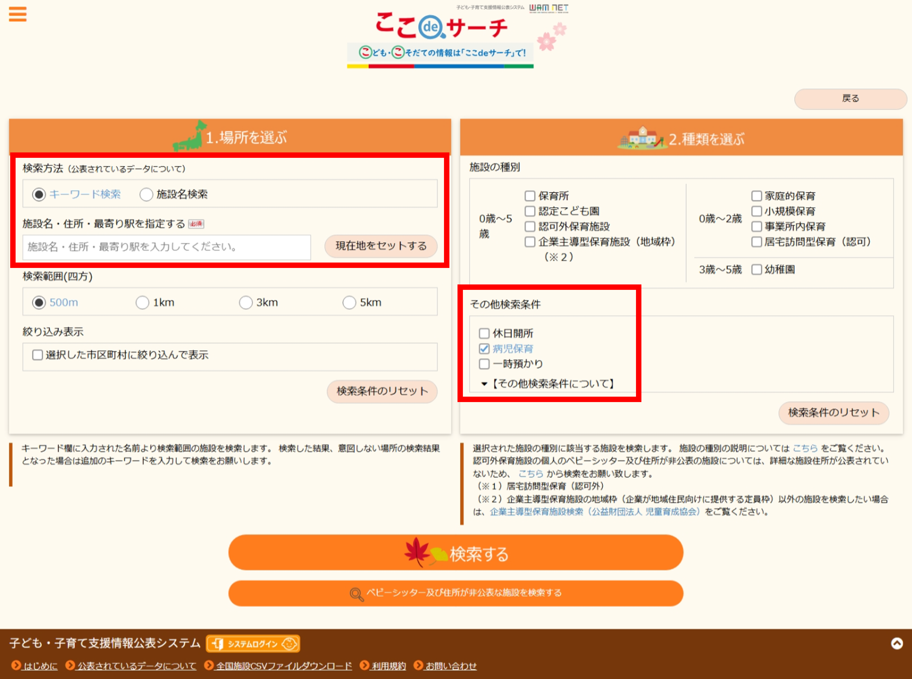Open the こちら から検索 link
This screenshot has width=912, height=679.
[x=531, y=473]
